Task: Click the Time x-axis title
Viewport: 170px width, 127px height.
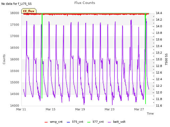Action: [x=150, y=114]
